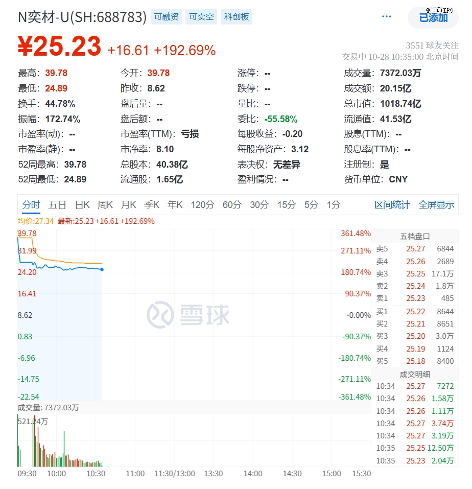Click the 卖1 ask price 25.23 row

pyautogui.click(x=416, y=299)
